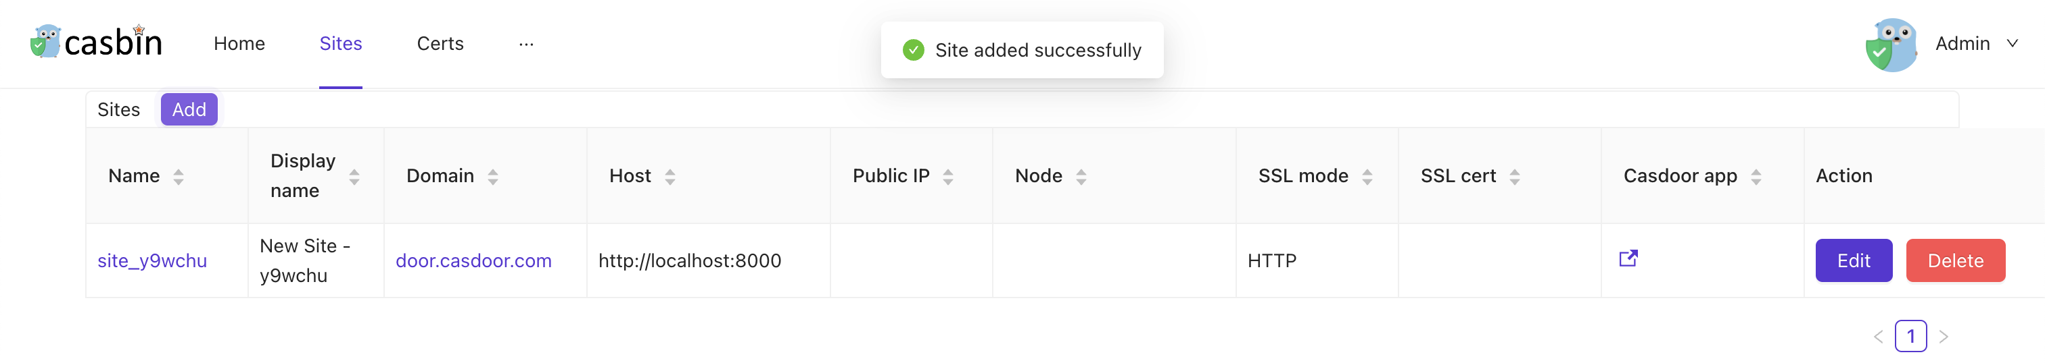Open the more menu items ellipsis
The height and width of the screenshot is (363, 2045).
click(525, 44)
